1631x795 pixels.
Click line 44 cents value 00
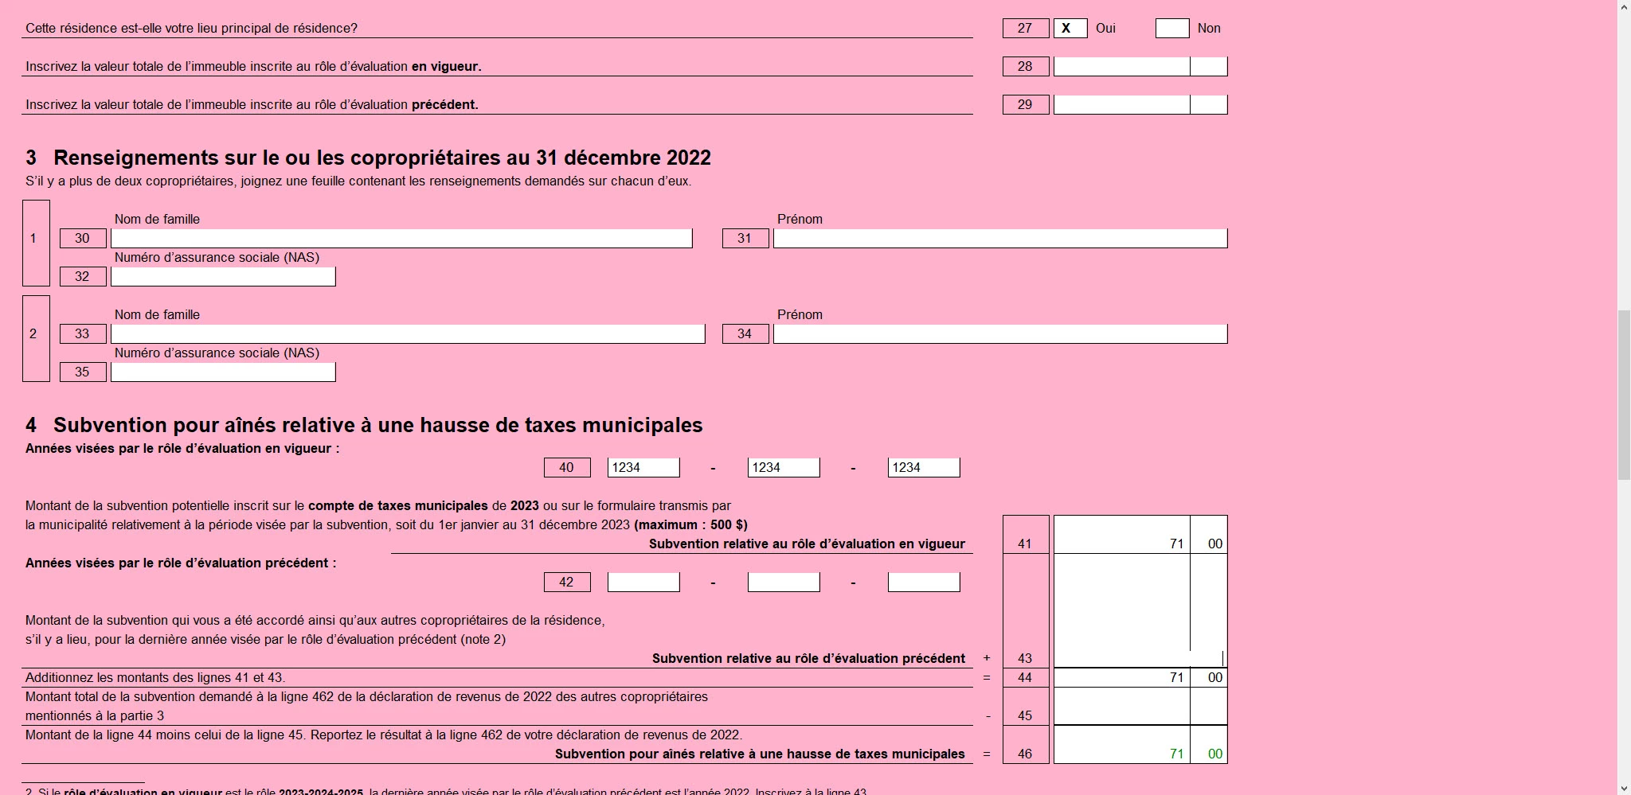coord(1209,678)
